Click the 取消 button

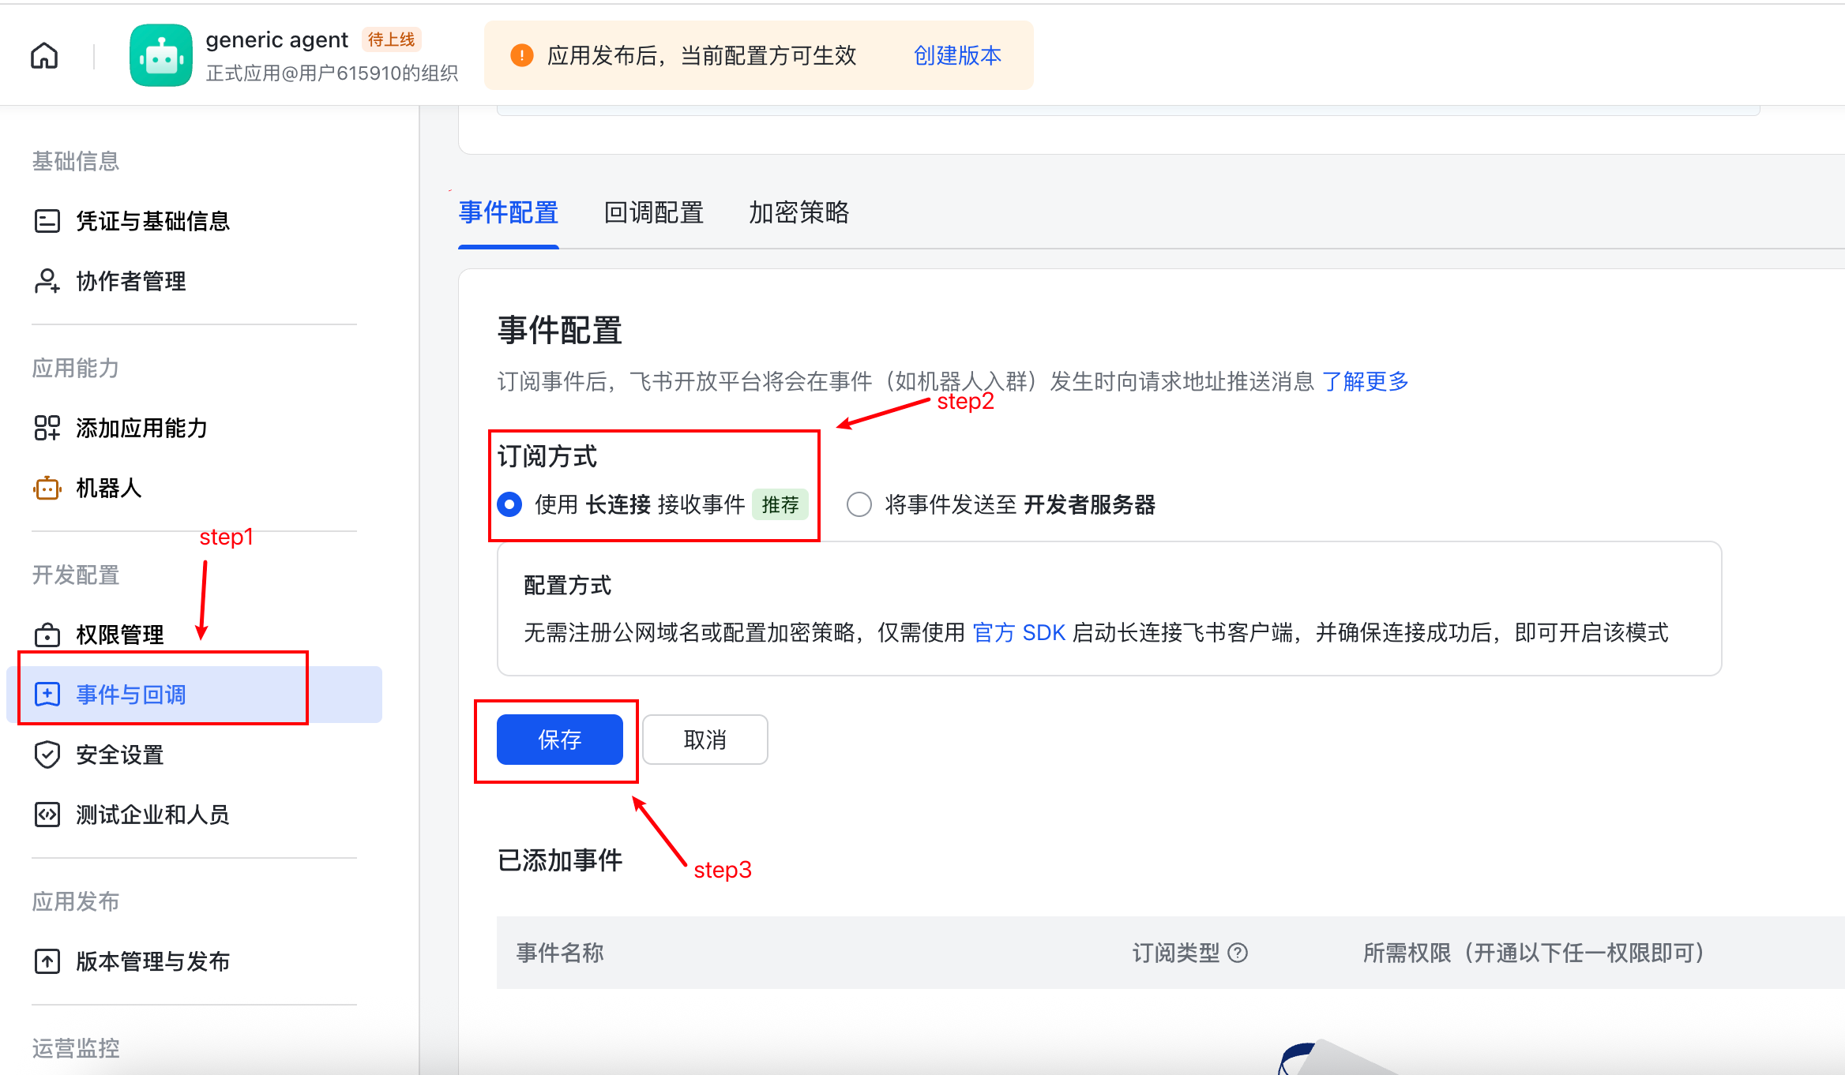click(x=705, y=740)
